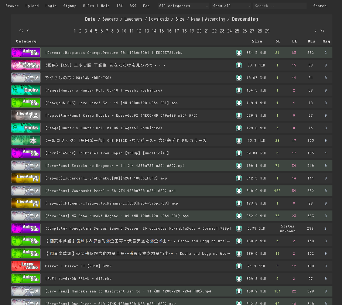Viewport: 342px width, 305px height.
Task: Download Hunter x Hunter Vol. 06-10
Action: (239, 90)
